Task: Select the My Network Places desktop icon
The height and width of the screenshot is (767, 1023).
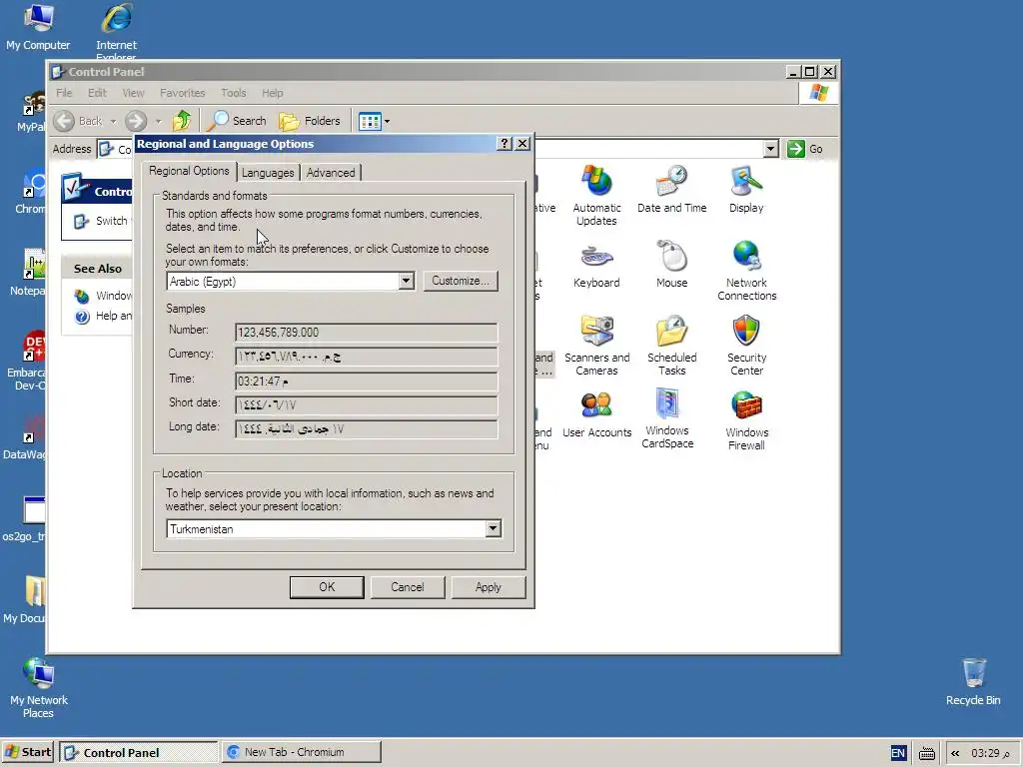Action: 39,687
